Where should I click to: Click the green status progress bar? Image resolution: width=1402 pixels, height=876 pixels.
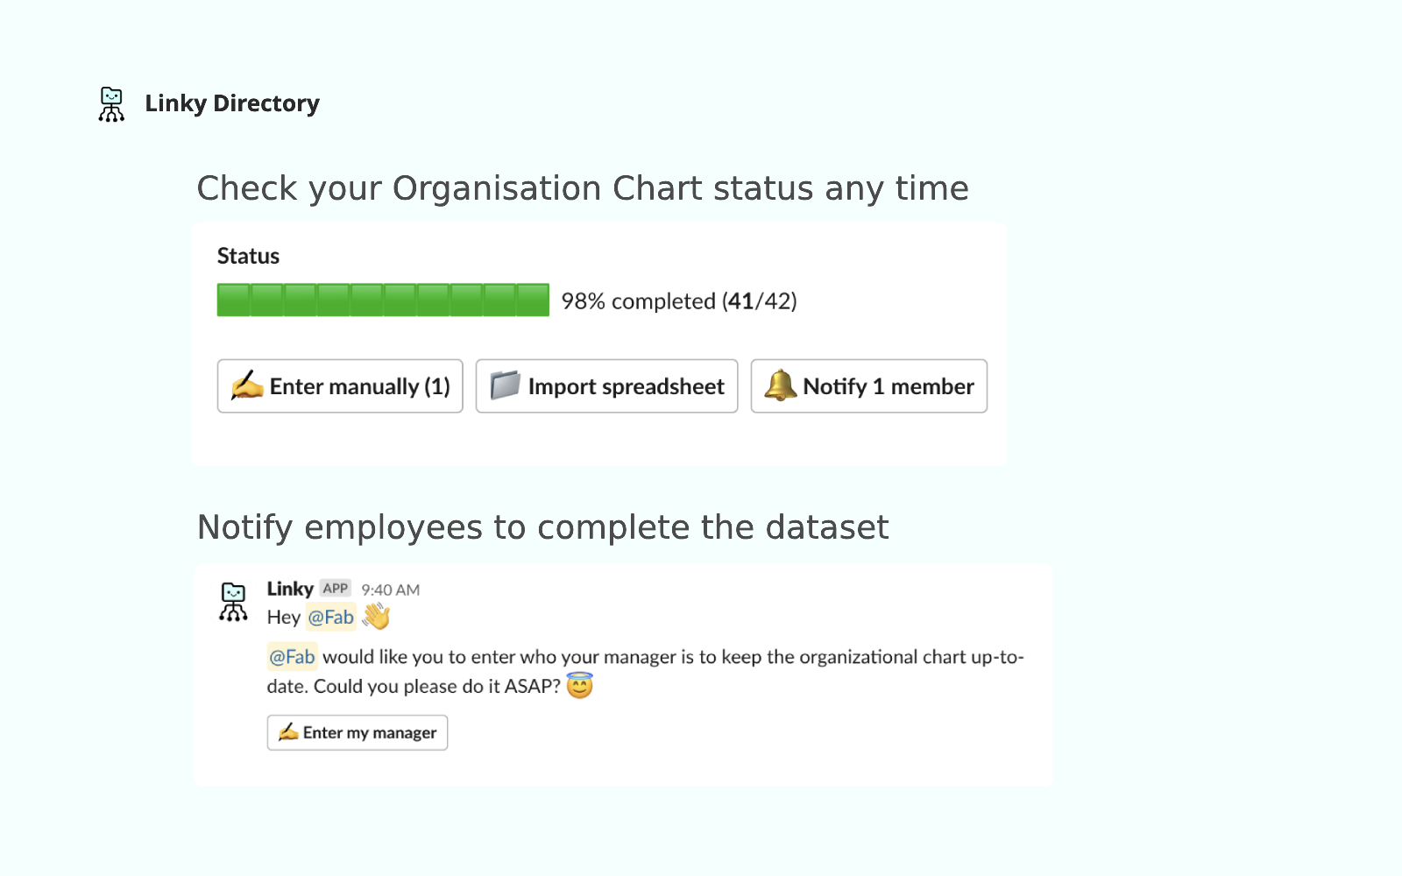tap(383, 300)
